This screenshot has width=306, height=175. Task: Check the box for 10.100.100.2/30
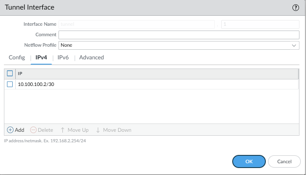(10, 84)
